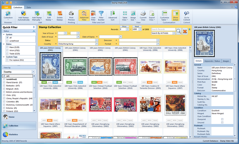
Task: Check the Trade (1325) status filter
Action: pyautogui.click(x=7, y=54)
